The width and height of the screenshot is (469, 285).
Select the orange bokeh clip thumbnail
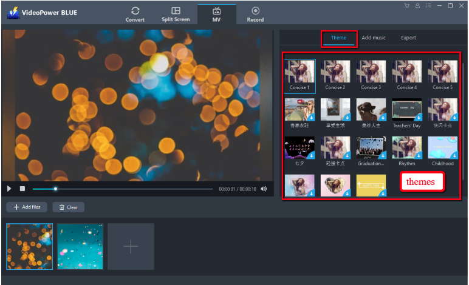(29, 247)
